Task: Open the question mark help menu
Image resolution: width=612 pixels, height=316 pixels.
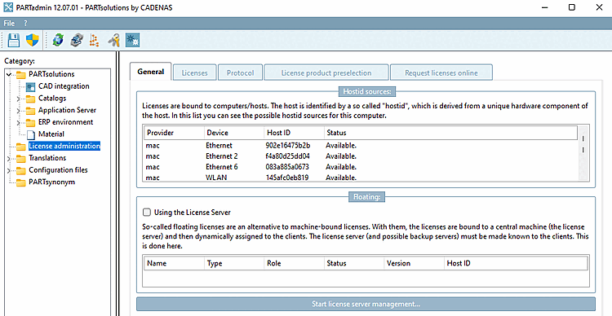Action: [x=26, y=24]
